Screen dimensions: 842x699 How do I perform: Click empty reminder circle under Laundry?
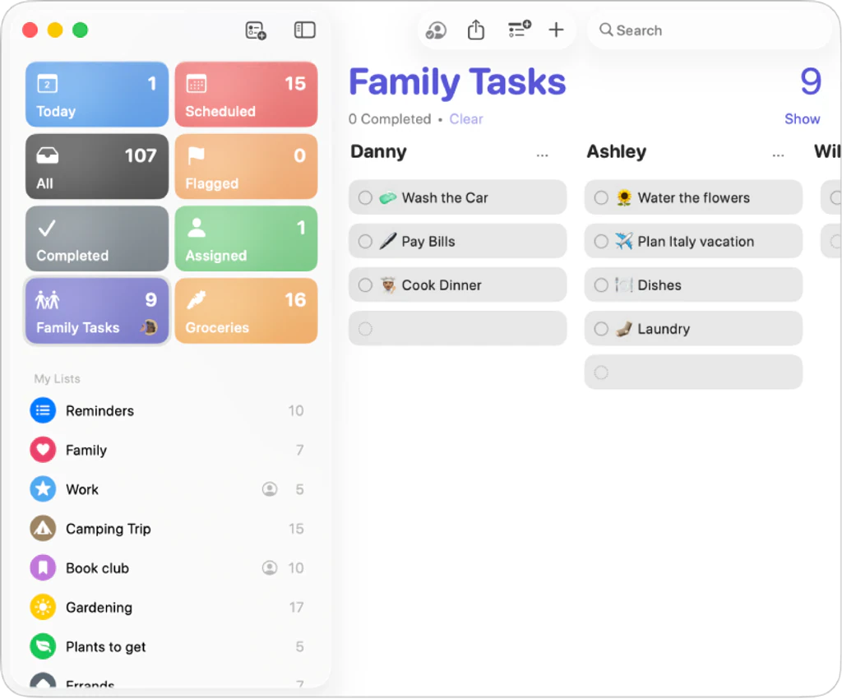[601, 372]
